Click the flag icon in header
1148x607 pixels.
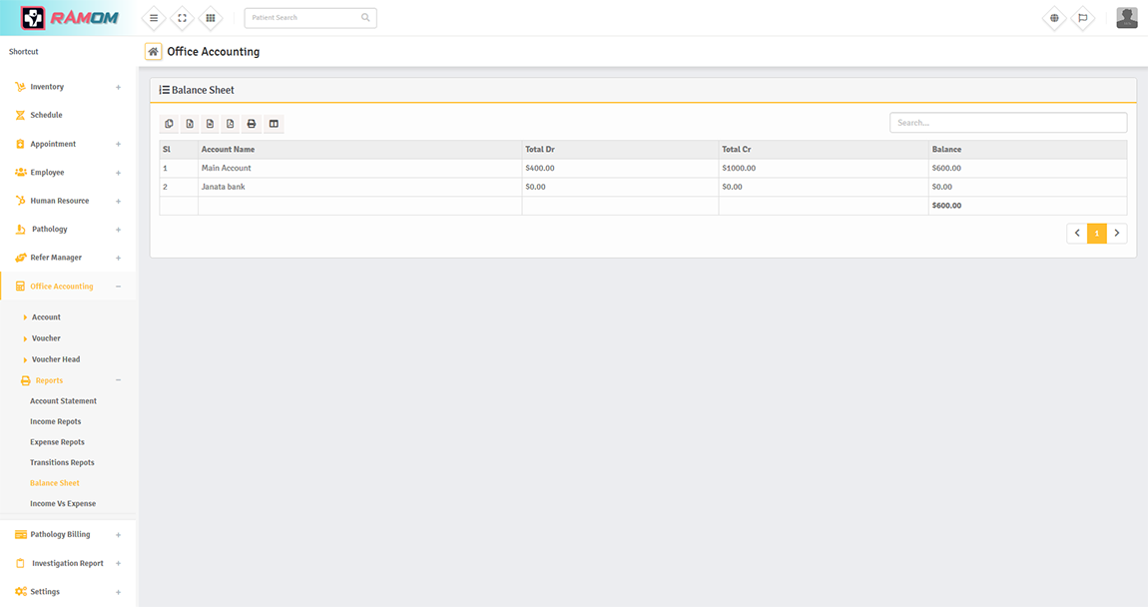tap(1082, 18)
